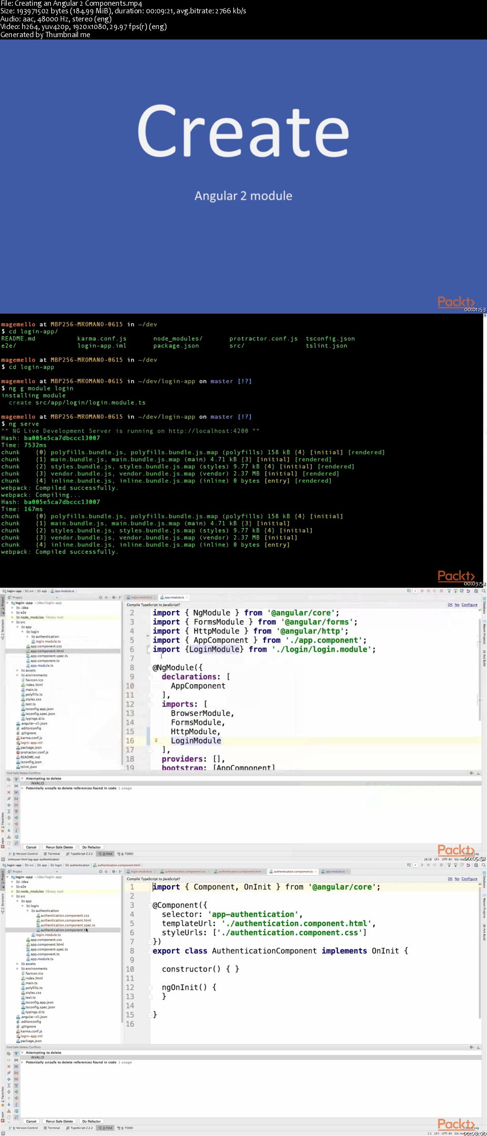Viewport: 487px width, 1136px height.
Task: Open app.module.ts editor tab in lower IDE frame
Action: [335, 871]
